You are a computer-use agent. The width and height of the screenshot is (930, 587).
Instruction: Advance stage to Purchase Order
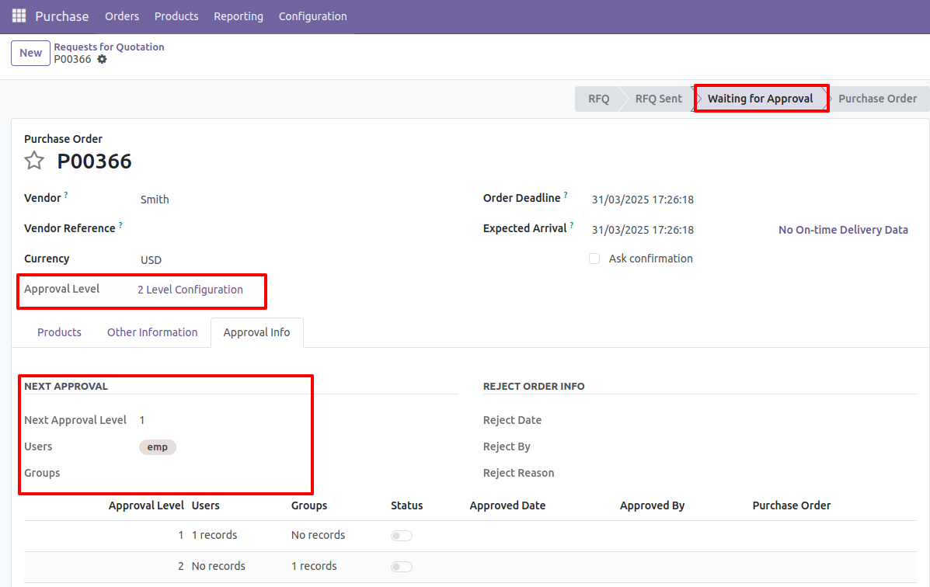(x=878, y=98)
